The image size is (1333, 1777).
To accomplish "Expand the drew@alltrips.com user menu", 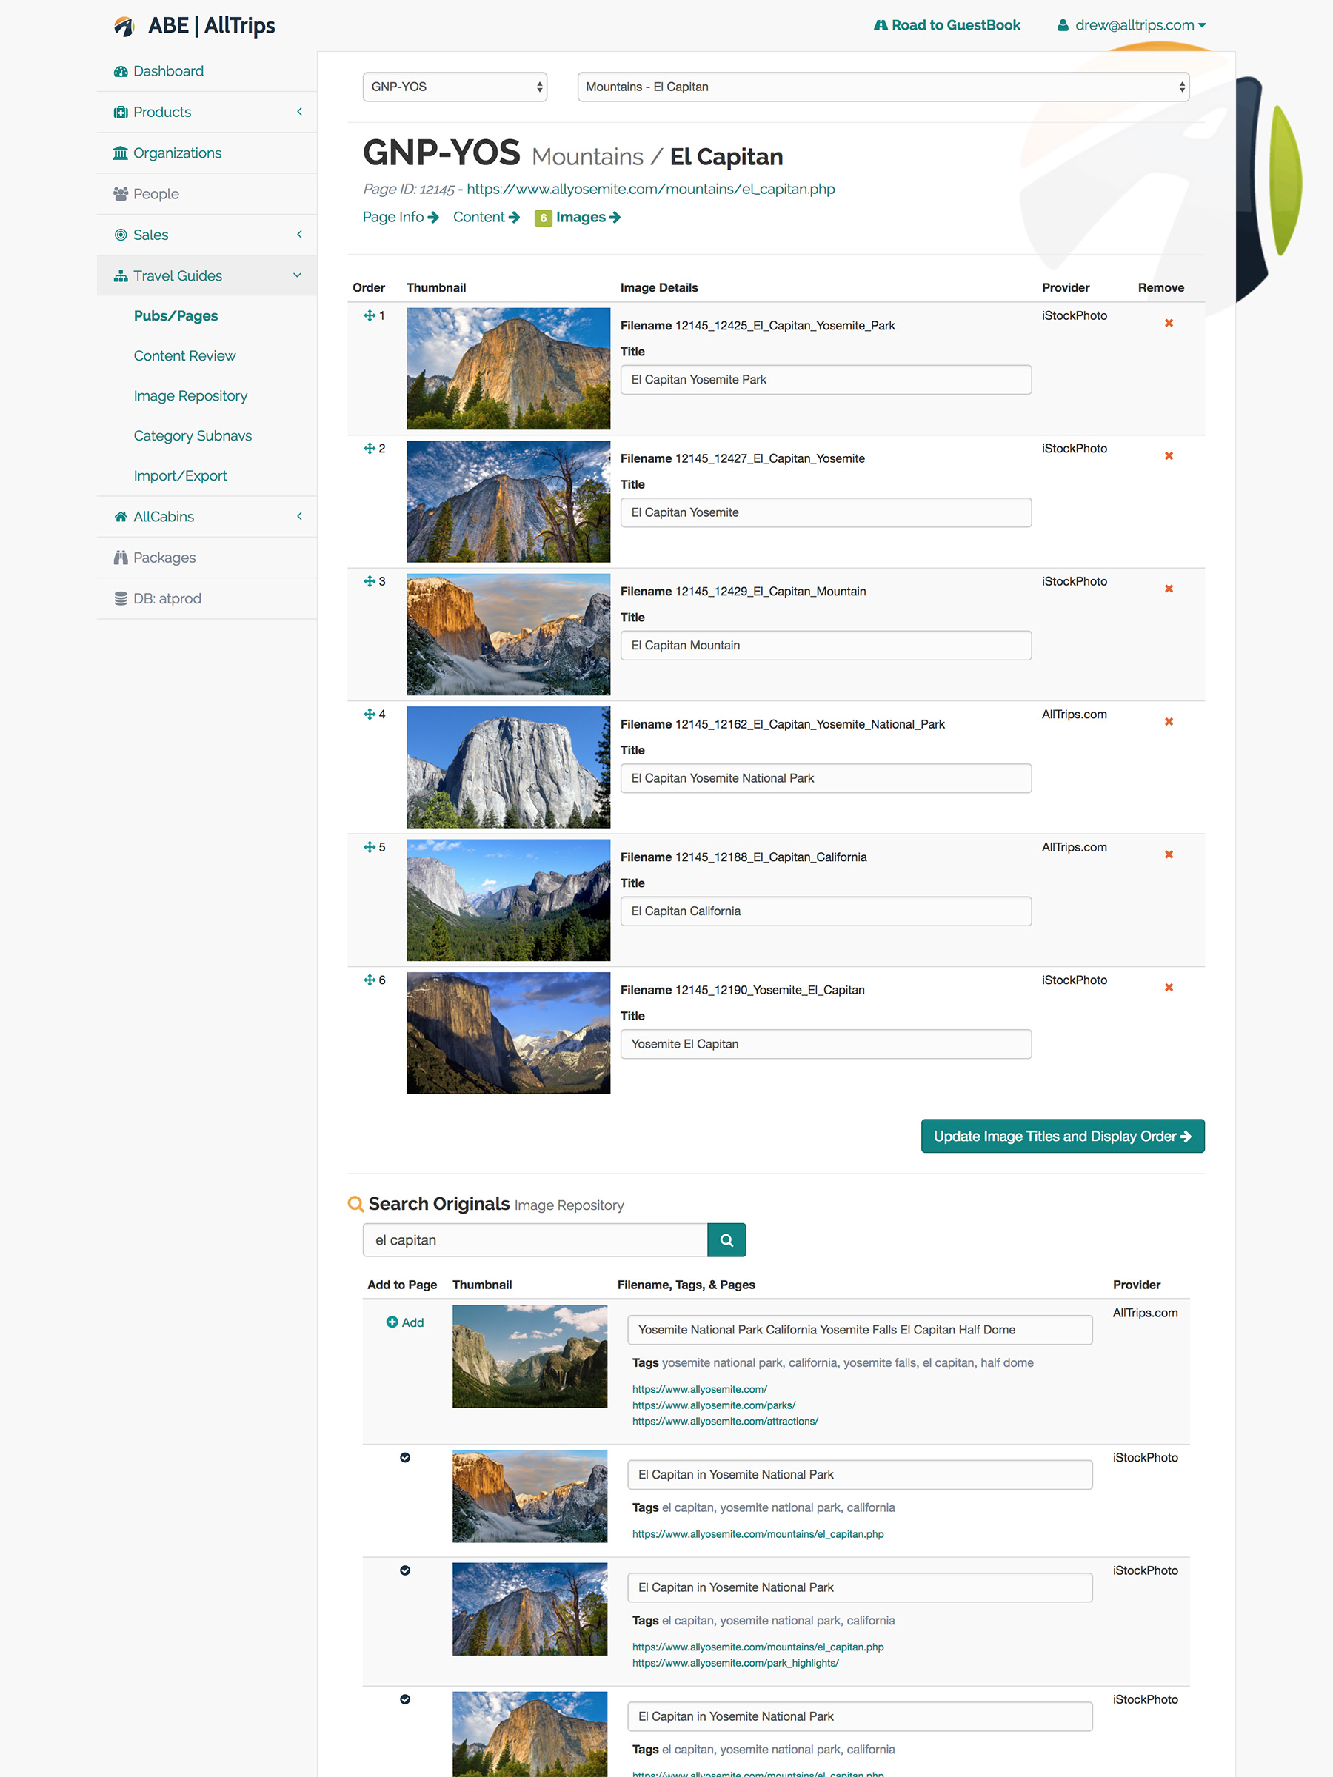I will (x=1132, y=25).
